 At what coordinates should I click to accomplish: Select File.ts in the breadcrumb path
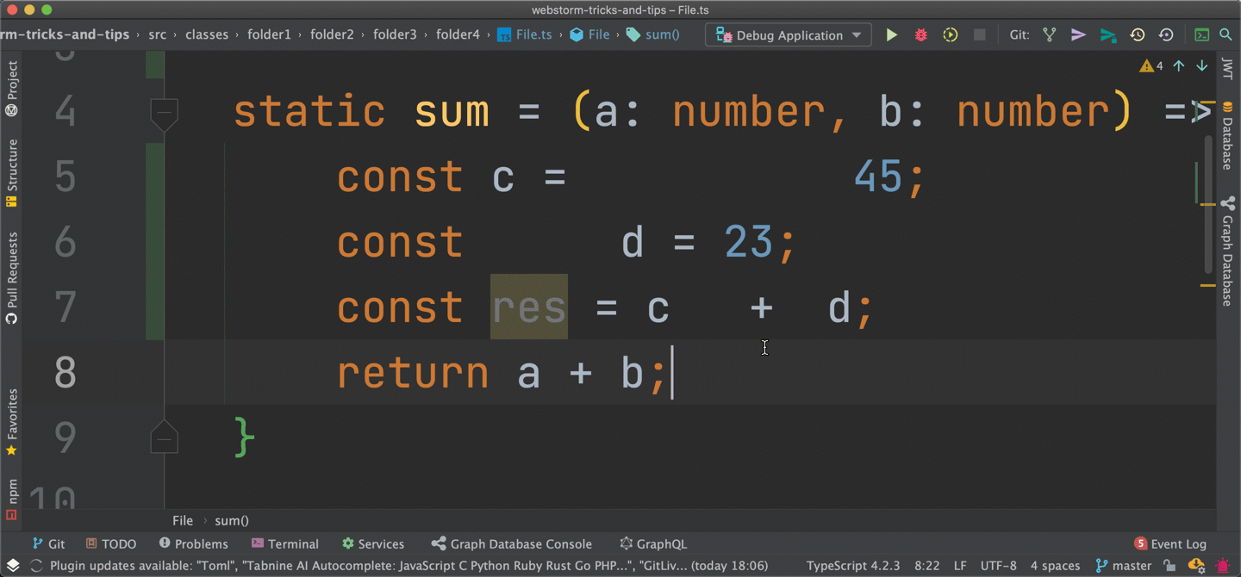coord(525,35)
